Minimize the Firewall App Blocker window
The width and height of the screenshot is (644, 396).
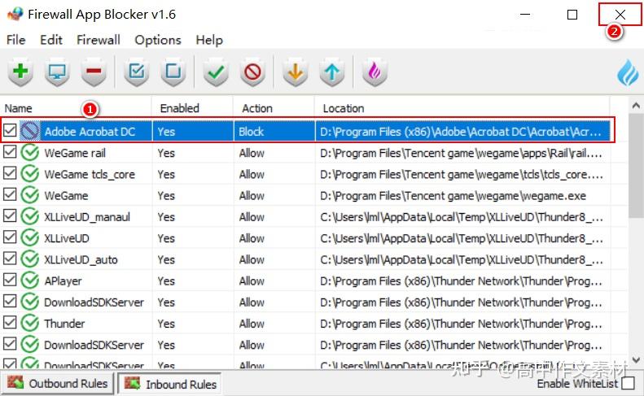(525, 15)
